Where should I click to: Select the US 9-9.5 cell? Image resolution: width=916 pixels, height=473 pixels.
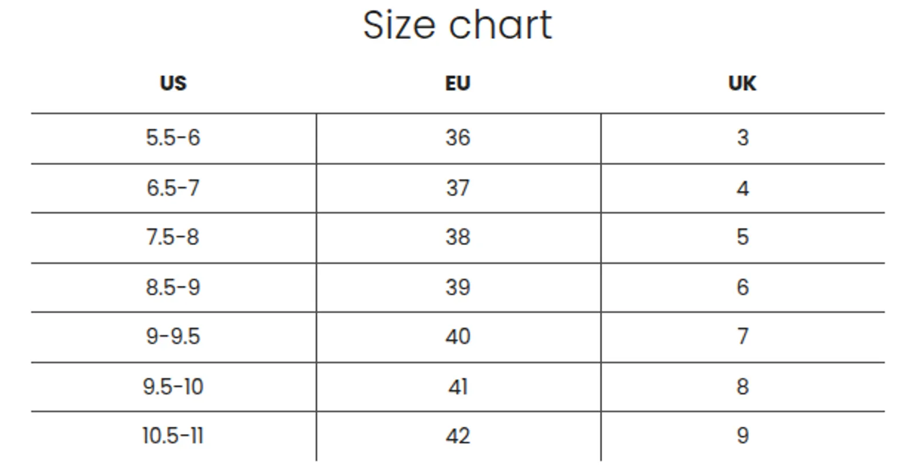pyautogui.click(x=173, y=337)
